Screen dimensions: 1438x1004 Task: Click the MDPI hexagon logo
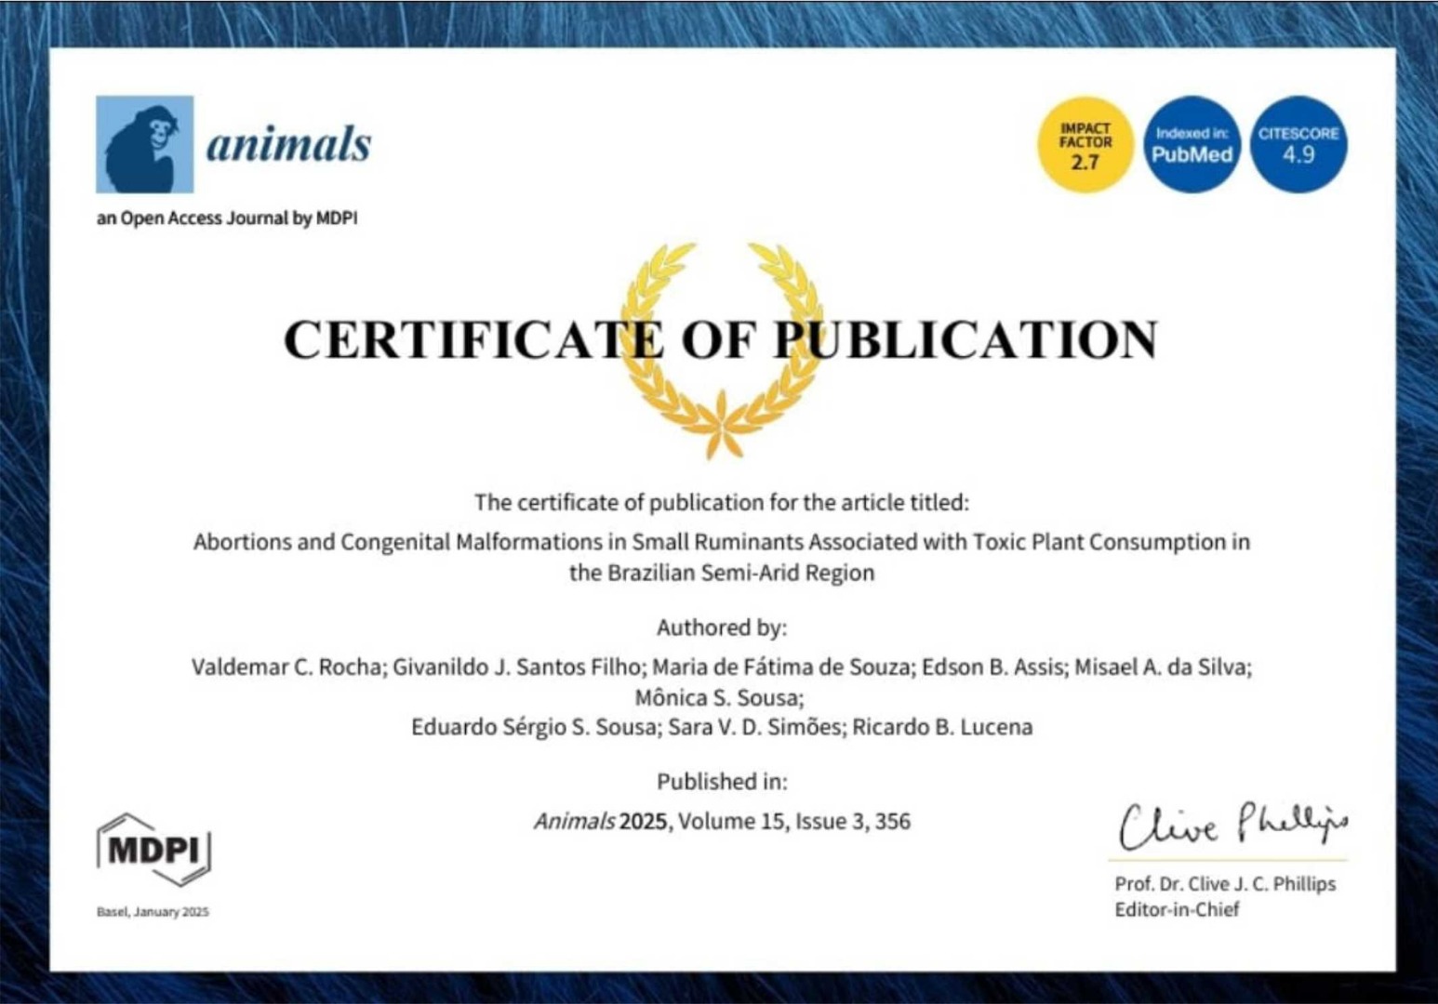click(153, 849)
